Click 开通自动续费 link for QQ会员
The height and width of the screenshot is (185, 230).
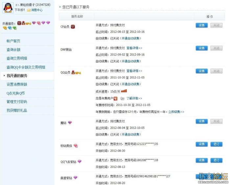pos(130,84)
